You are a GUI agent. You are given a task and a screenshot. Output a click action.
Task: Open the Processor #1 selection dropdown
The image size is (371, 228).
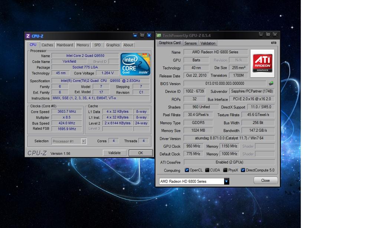pyautogui.click(x=83, y=141)
